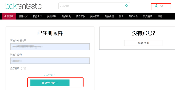Open the 博客 blog menu item
Image resolution: width=175 pixels, height=90 pixels.
click(160, 16)
